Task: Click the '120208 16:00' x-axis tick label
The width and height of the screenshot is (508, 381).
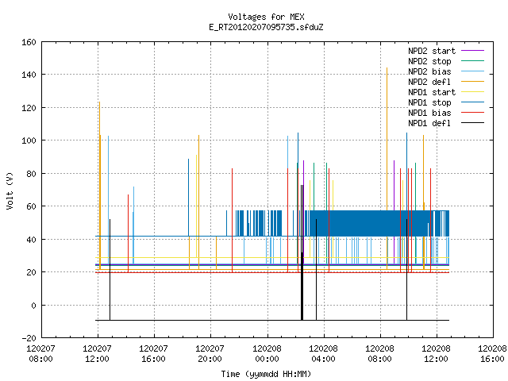Action: point(492,354)
